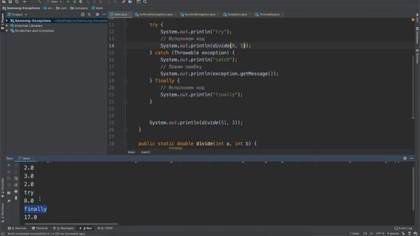
Task: Click main() in the editor breadcrumbs
Action: tap(146, 152)
